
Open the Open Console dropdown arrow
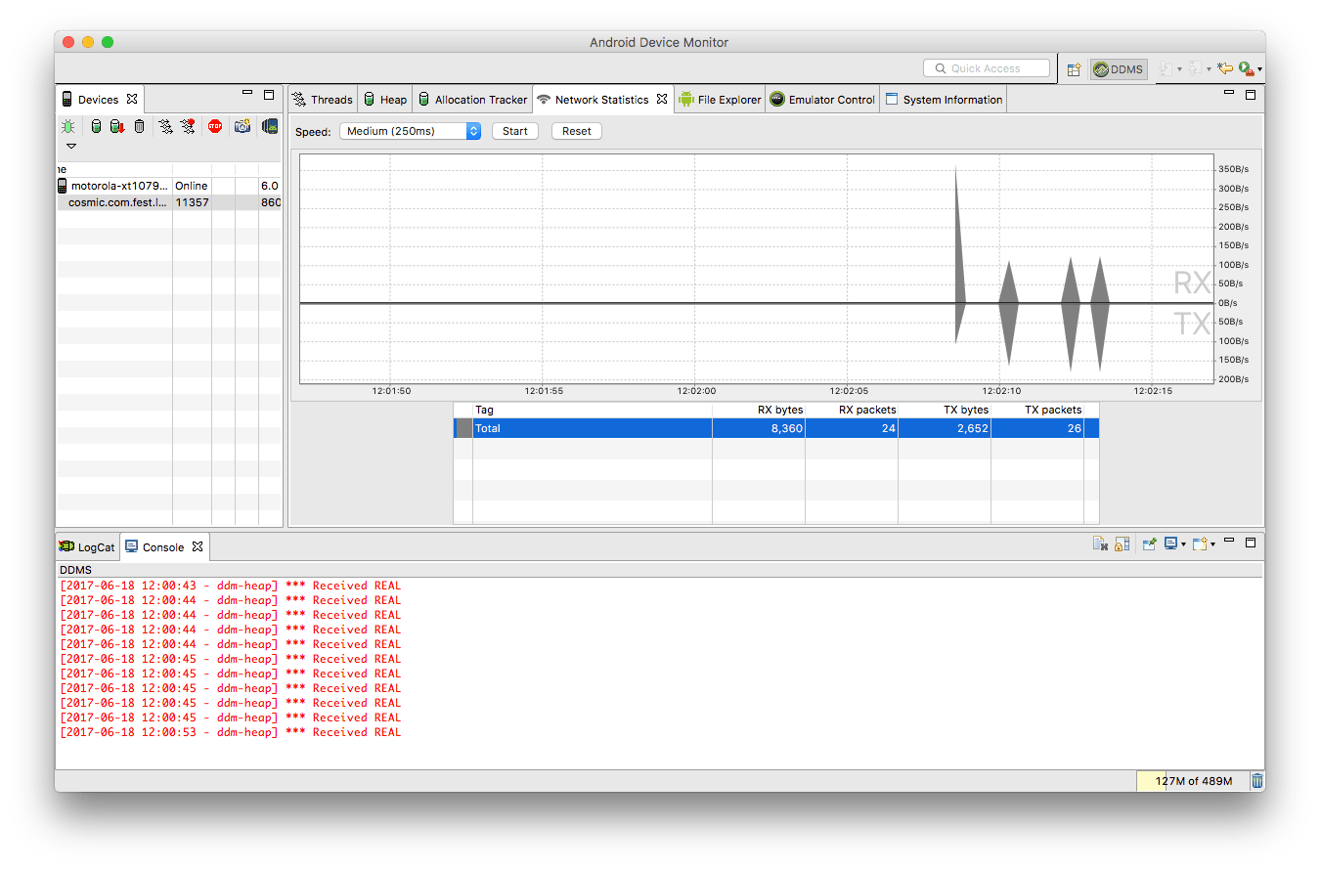click(x=1213, y=545)
